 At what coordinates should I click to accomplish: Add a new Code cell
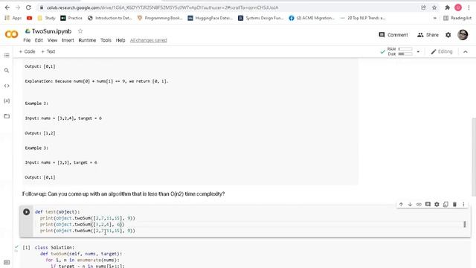27,51
